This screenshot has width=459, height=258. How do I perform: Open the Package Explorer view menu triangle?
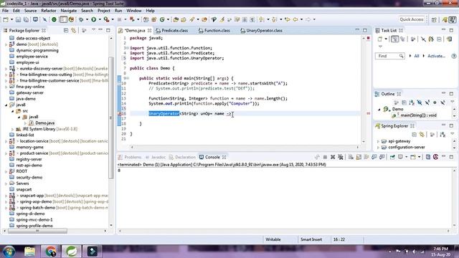[x=94, y=30]
